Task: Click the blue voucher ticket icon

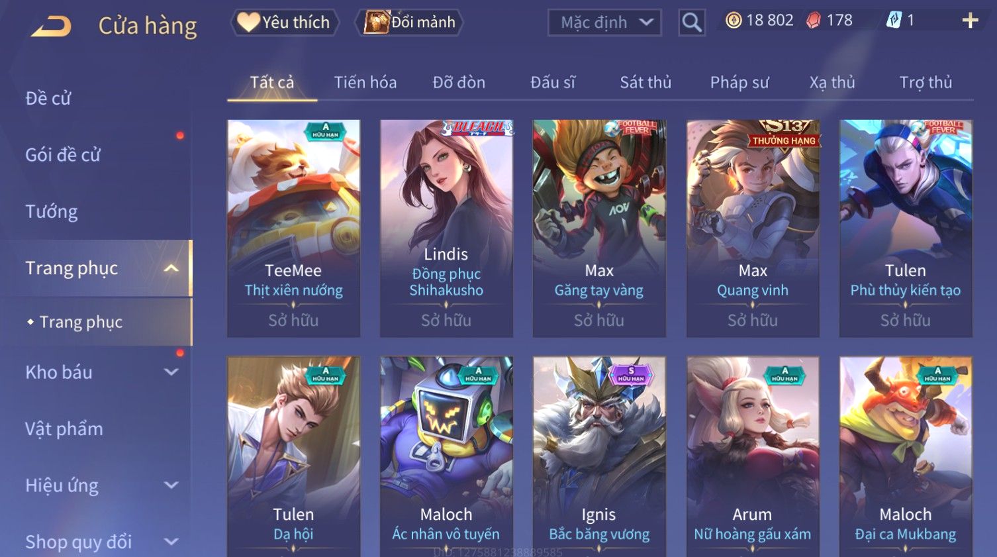Action: tap(894, 21)
